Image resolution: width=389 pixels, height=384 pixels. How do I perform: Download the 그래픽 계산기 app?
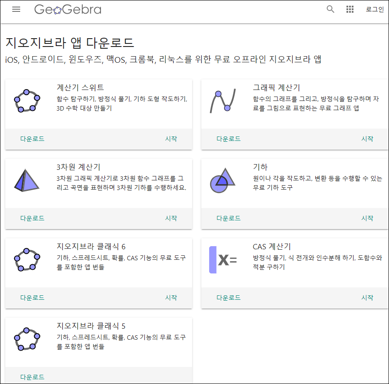click(228, 139)
